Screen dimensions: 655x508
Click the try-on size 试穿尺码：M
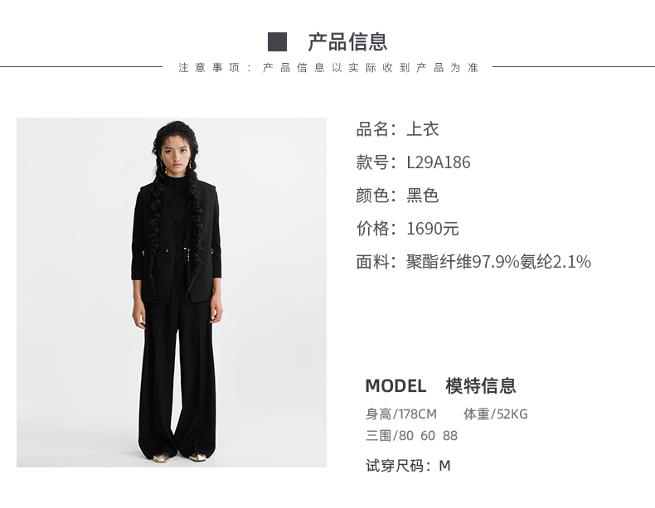(408, 466)
